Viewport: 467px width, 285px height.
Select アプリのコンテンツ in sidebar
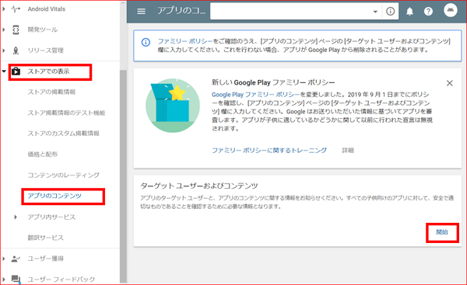point(54,196)
